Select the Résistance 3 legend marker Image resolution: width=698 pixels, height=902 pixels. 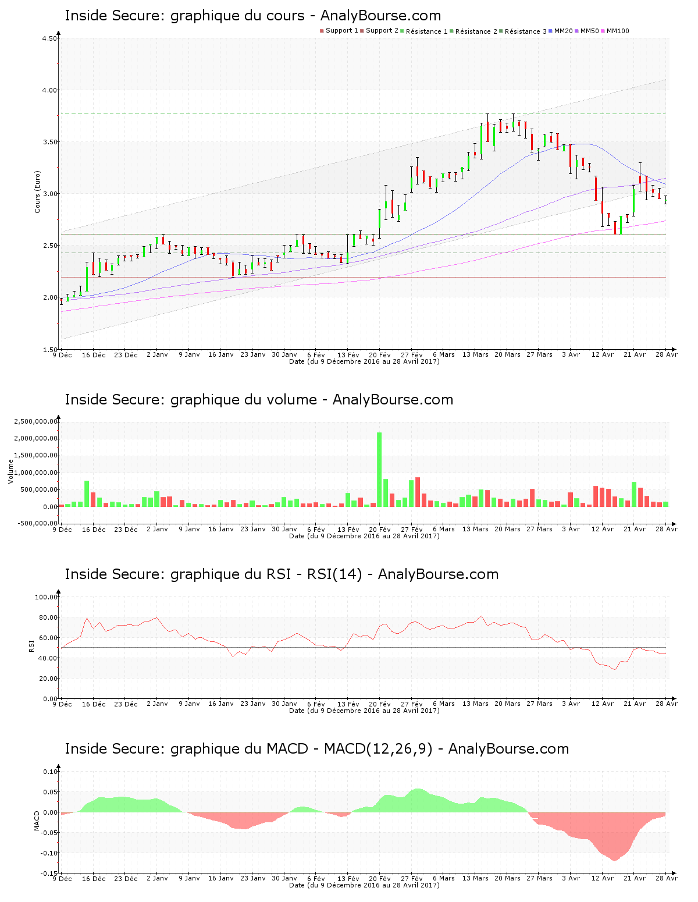[x=501, y=31]
